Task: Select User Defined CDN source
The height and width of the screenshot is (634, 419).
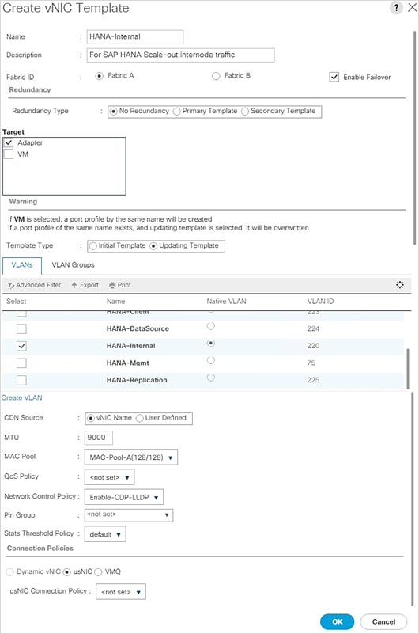Action: (140, 418)
